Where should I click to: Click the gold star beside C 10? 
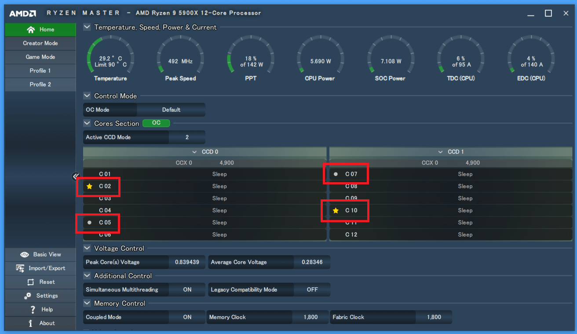pyautogui.click(x=336, y=211)
